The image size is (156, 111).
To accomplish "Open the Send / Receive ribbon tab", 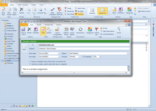I will click(x=23, y=5).
